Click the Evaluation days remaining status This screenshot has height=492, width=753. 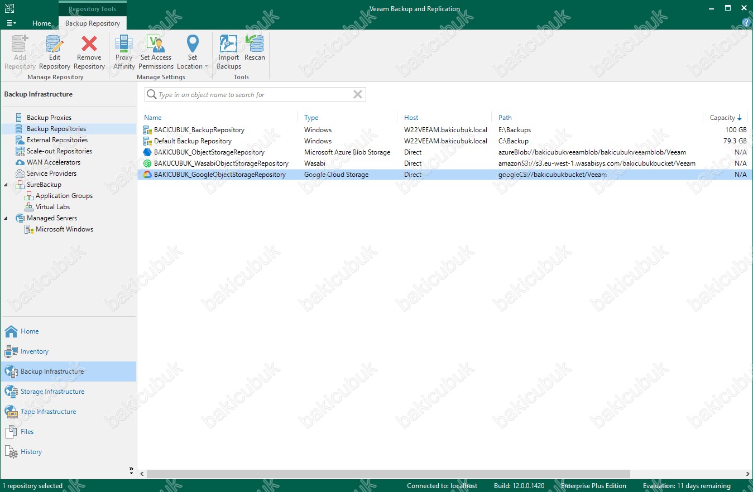click(687, 486)
